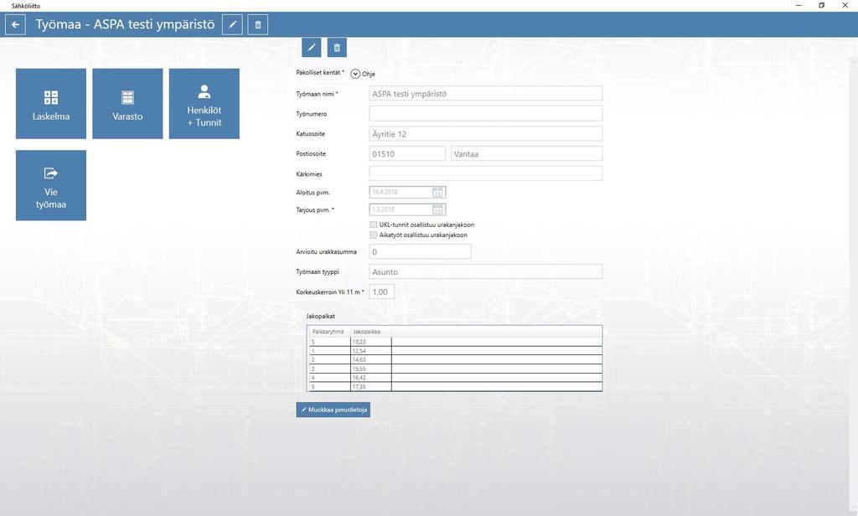The image size is (858, 516).
Task: Select the table cell 14,63
Action: (x=371, y=359)
